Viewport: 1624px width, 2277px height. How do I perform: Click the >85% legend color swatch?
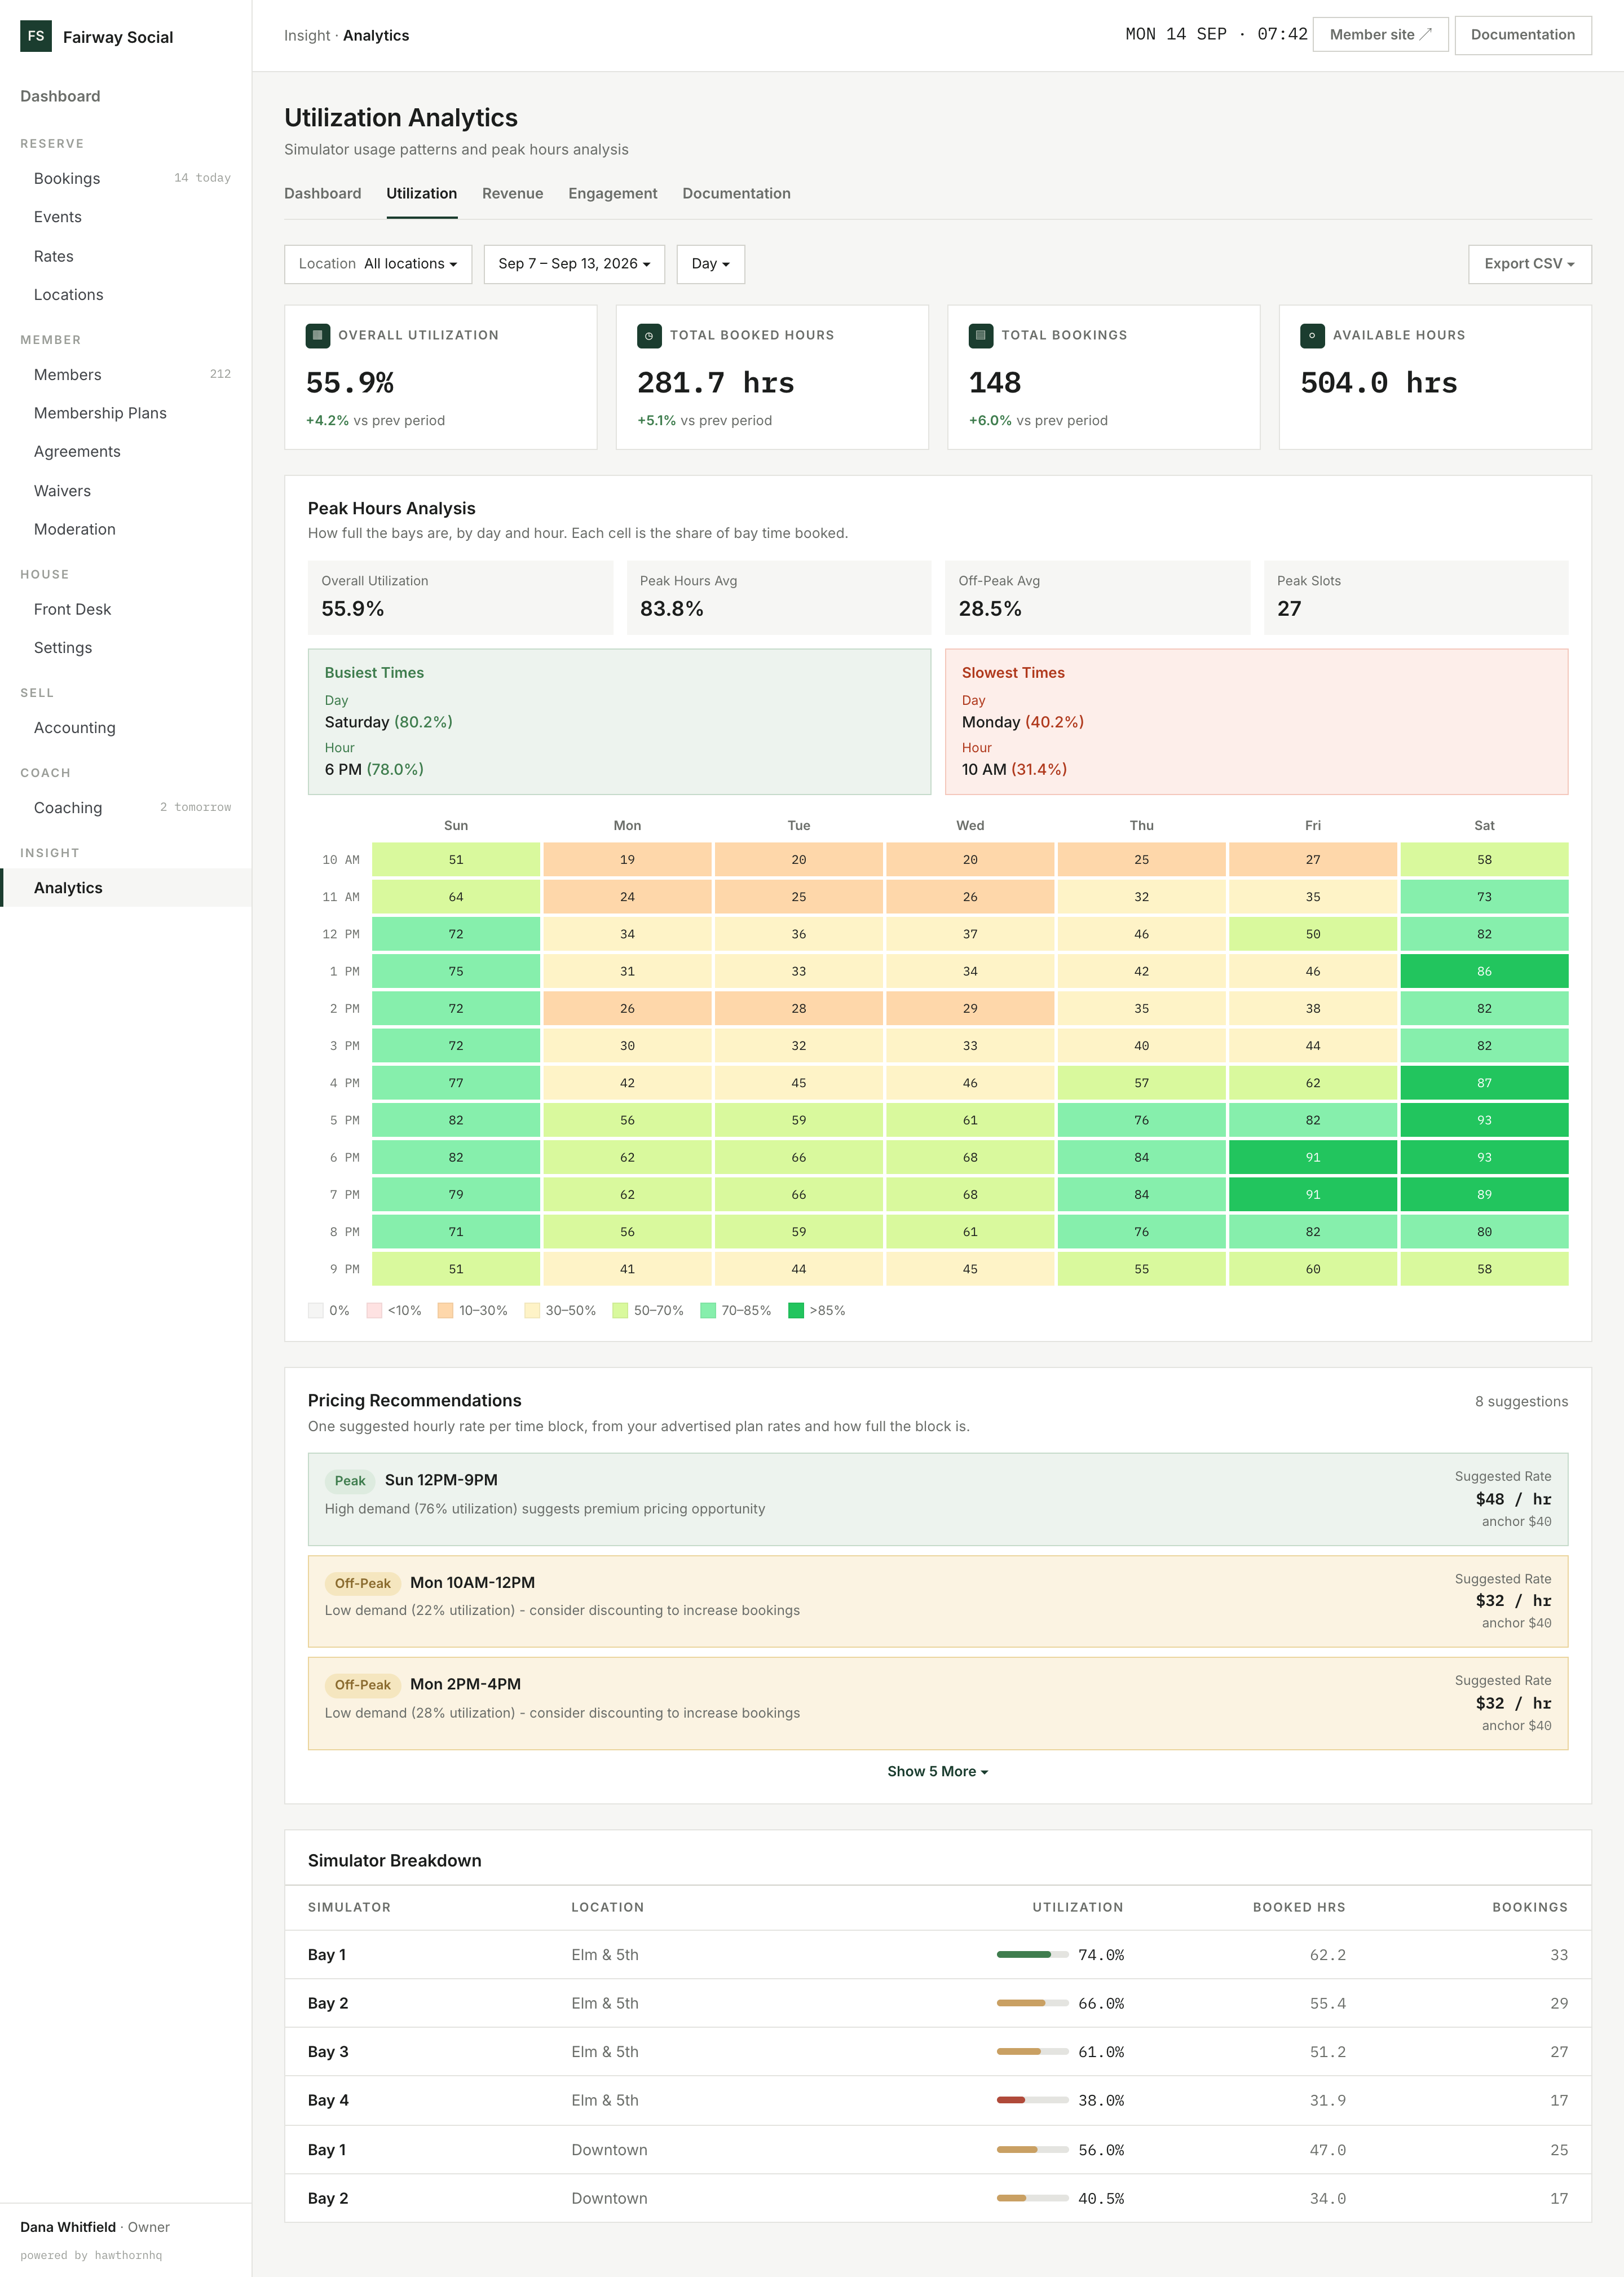(796, 1310)
